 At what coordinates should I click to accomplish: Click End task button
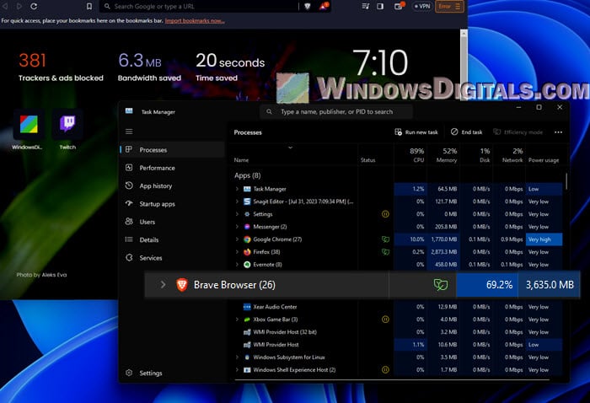point(467,132)
